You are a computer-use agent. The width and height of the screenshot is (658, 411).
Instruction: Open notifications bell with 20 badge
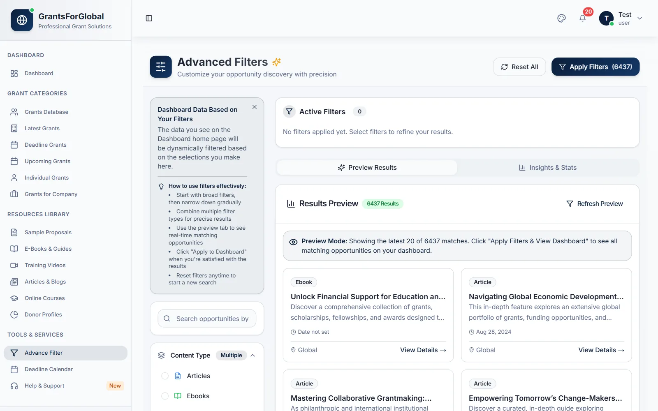[x=583, y=18]
